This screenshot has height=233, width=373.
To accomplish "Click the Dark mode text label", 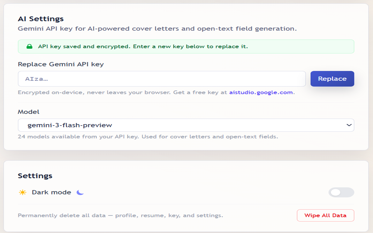I will pyautogui.click(x=51, y=192).
